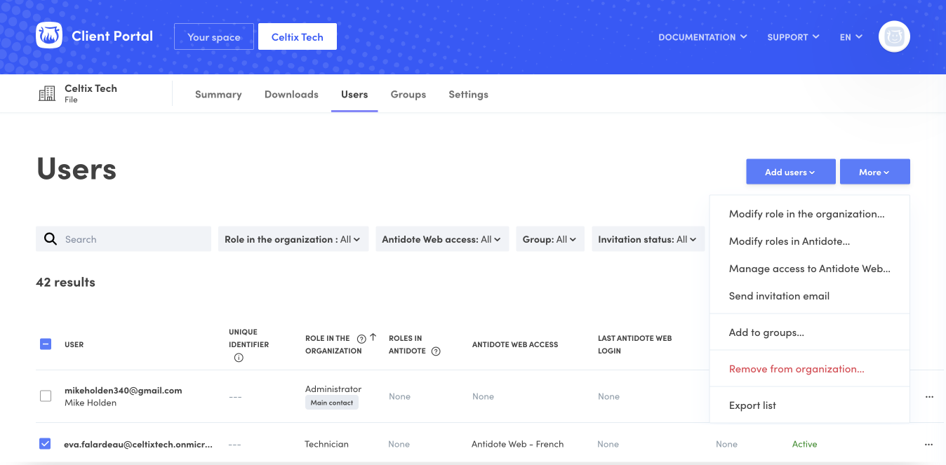Click the Client Portal flame logo
The image size is (946, 465).
49,36
